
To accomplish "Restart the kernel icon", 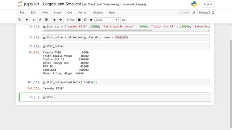I will coord(85,20).
